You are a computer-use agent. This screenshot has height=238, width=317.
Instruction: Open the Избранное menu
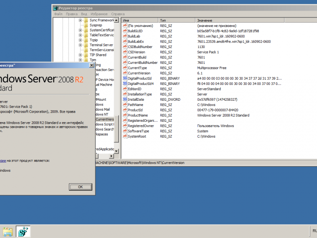[x=99, y=14]
